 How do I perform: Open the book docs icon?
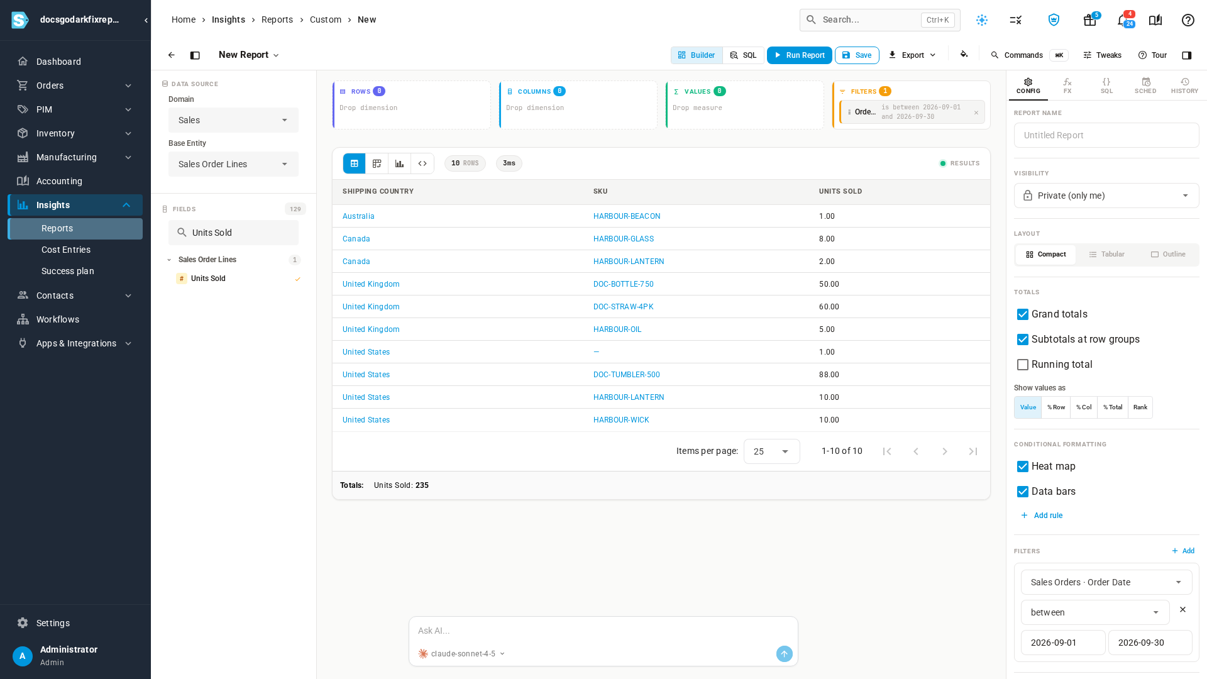point(1155,20)
